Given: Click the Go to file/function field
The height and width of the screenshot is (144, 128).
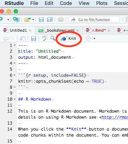Looking at the screenshot, I should point(94,20).
